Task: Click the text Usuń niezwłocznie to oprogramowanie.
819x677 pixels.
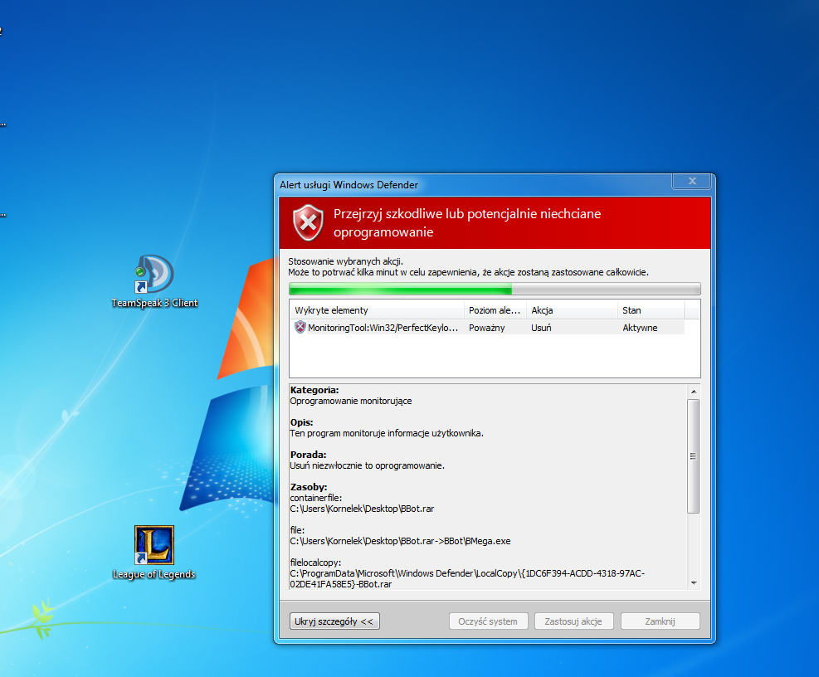Action: 368,465
